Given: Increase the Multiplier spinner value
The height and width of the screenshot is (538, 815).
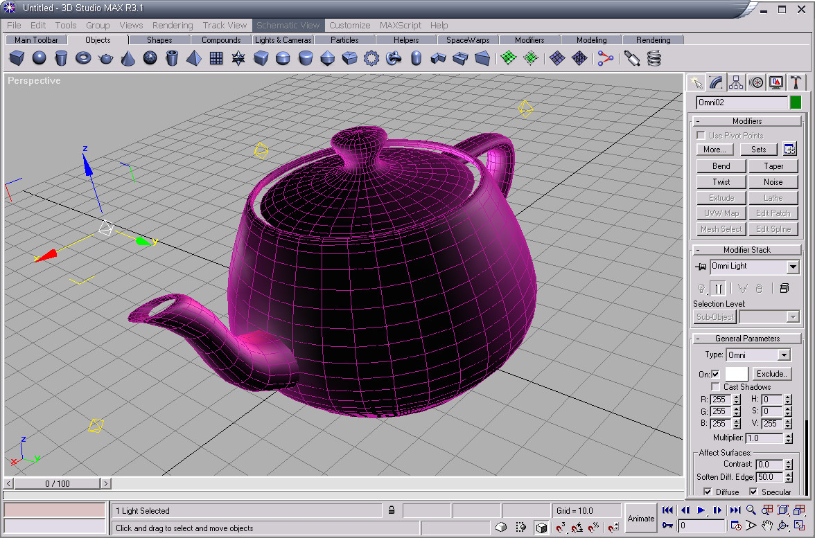Looking at the screenshot, I should 789,435.
